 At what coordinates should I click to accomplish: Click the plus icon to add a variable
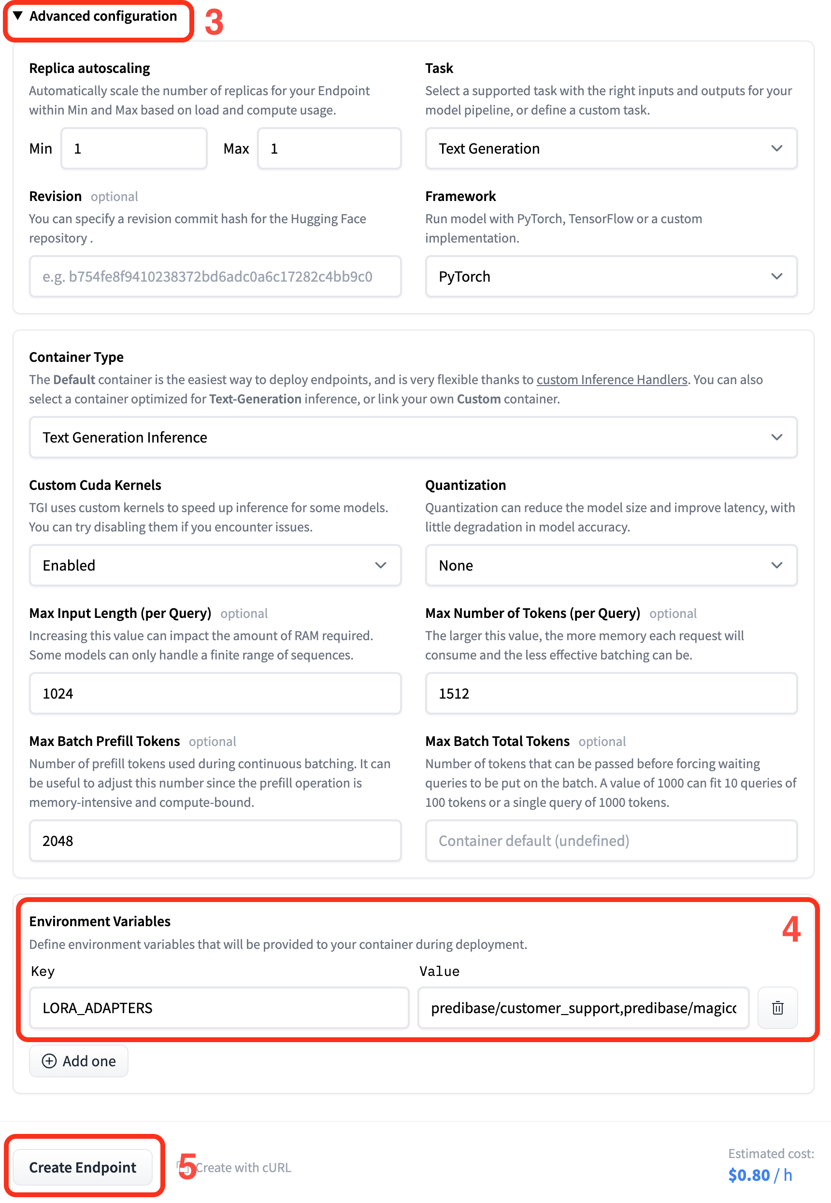[49, 1060]
